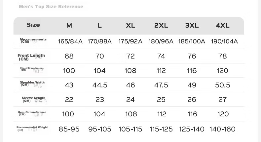261x142 pixels.
Task: Select the 4XL size column header
Action: coord(223,26)
